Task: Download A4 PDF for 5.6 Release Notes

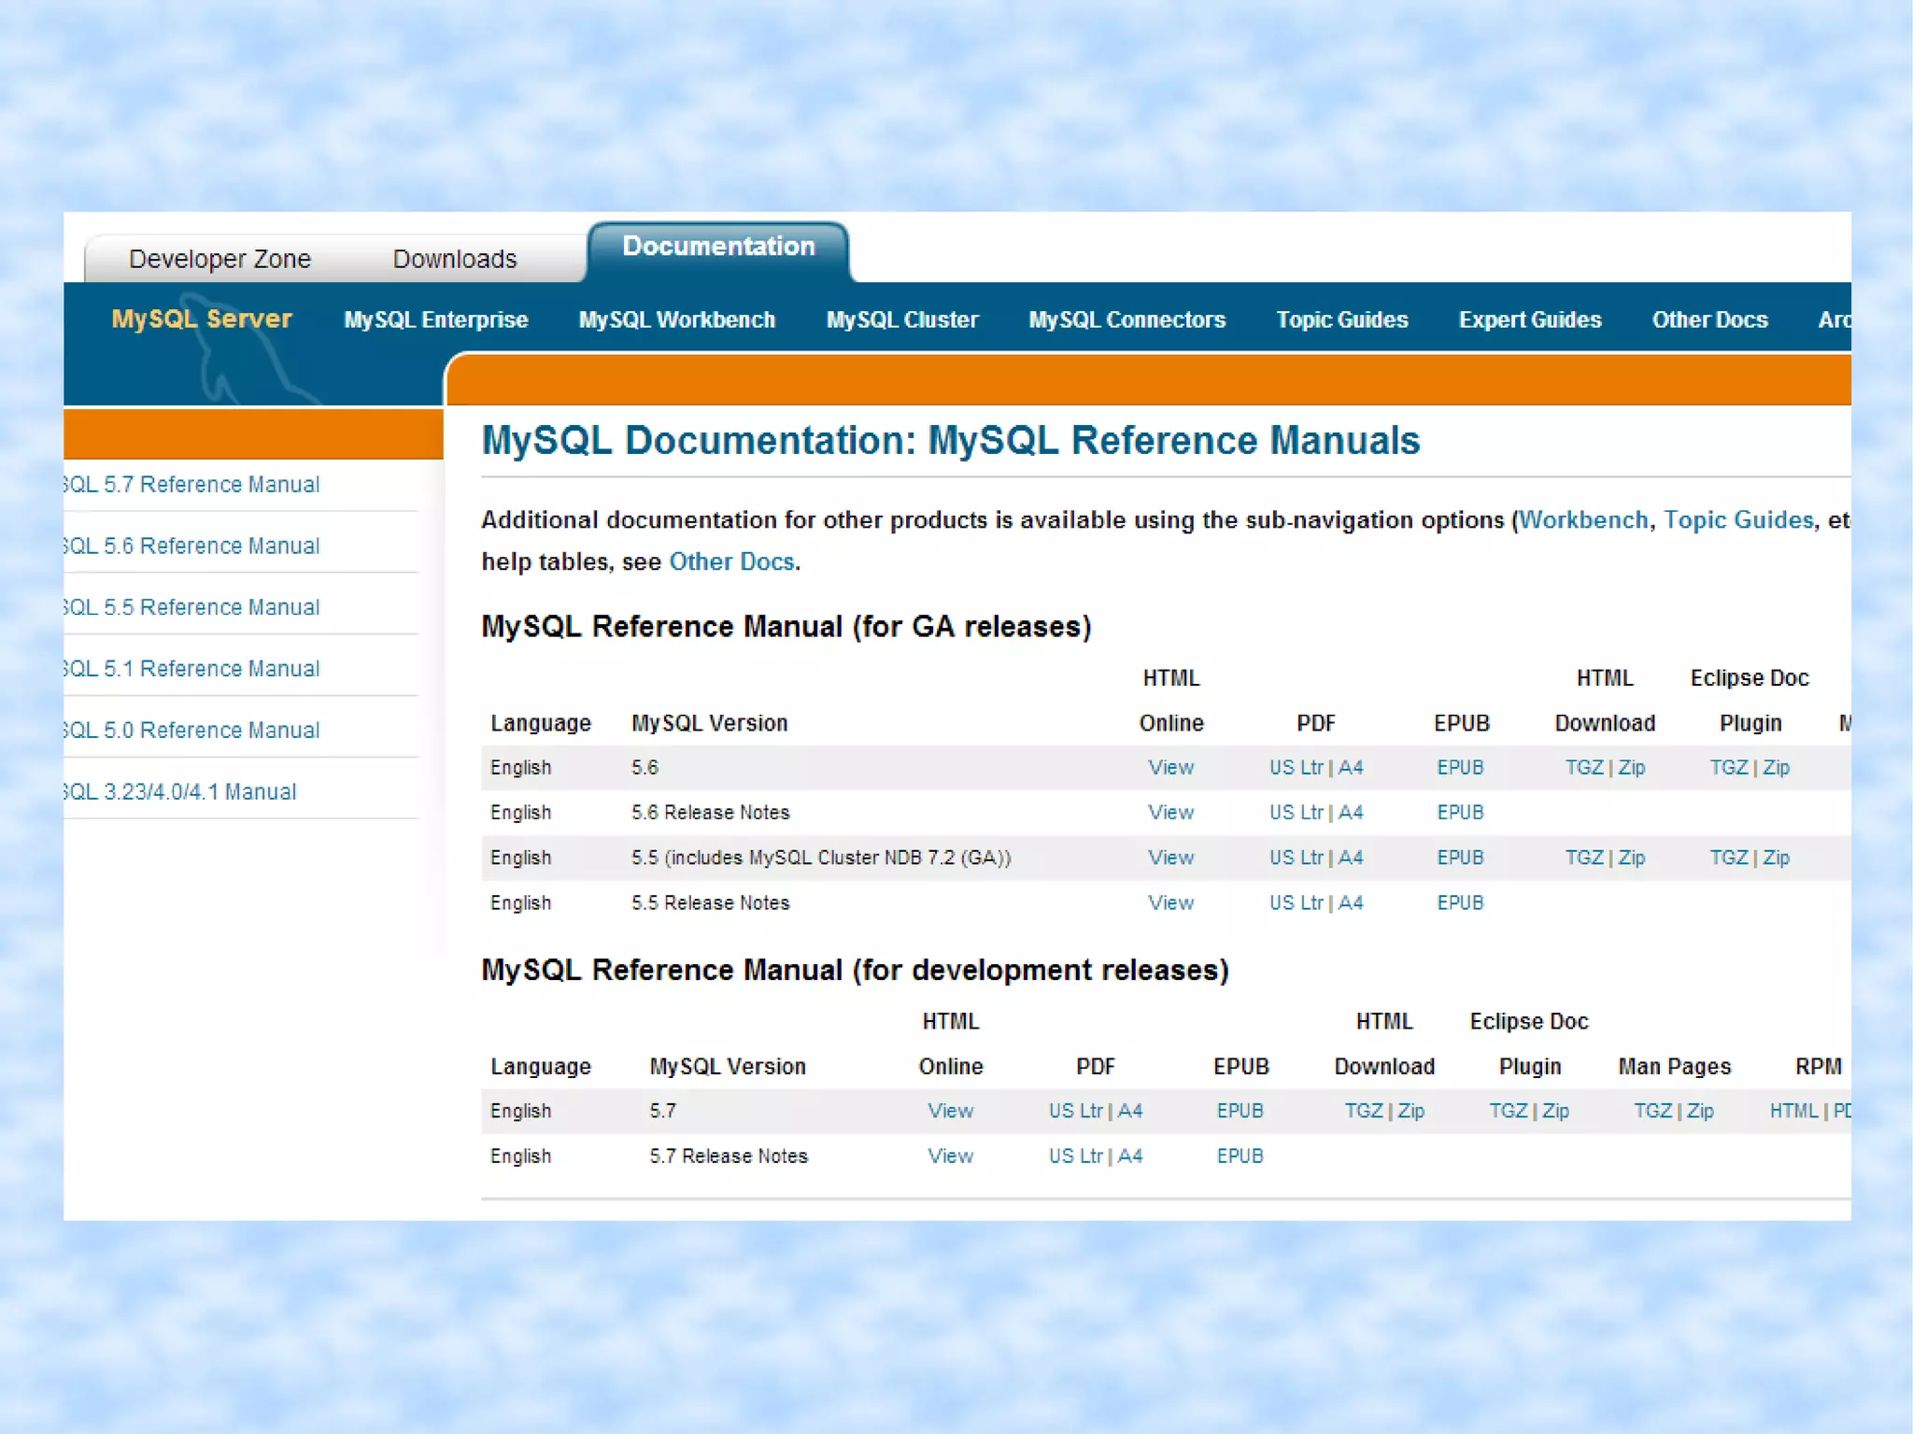Action: pyautogui.click(x=1351, y=812)
